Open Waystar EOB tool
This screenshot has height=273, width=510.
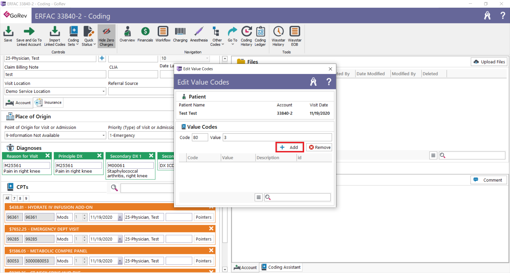coord(295,36)
